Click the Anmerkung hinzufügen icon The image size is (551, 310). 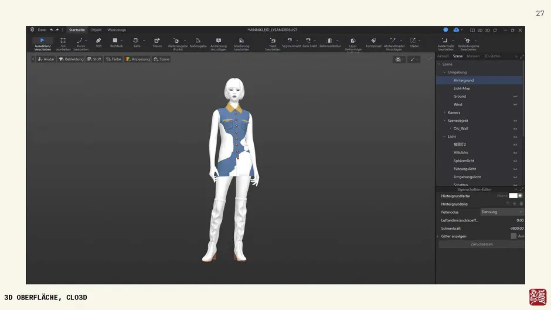click(219, 42)
